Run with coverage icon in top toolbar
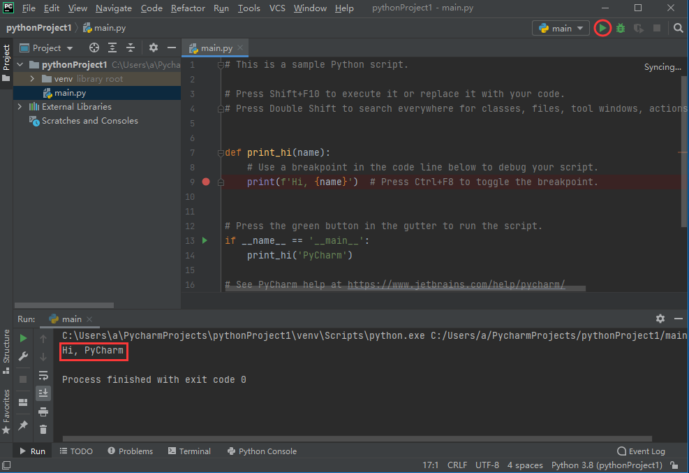 (639, 28)
